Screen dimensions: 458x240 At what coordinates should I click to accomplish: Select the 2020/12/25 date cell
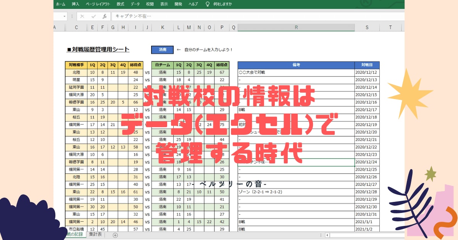pyautogui.click(x=367, y=169)
